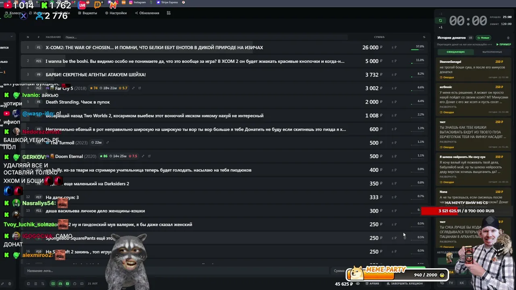Expand the 'ТЫ ЗНАЕШЬ КАК ТЕБЕ КИШКИ' donation via РАЗВЕРНУТЬ
The width and height of the screenshot is (516, 290).
tap(448, 142)
